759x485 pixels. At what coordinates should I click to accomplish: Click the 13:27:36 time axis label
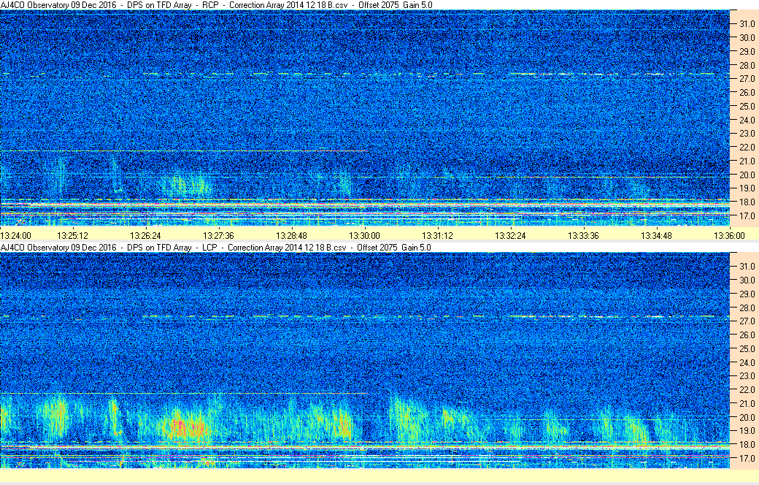[x=218, y=236]
